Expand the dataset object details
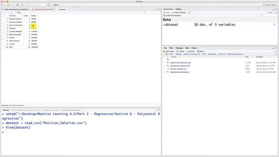Screen dimensions: 279x157 pyautogui.click(x=164, y=25)
